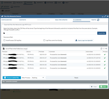Click the folder icon beside path field
109x99 pixels.
point(4,33)
